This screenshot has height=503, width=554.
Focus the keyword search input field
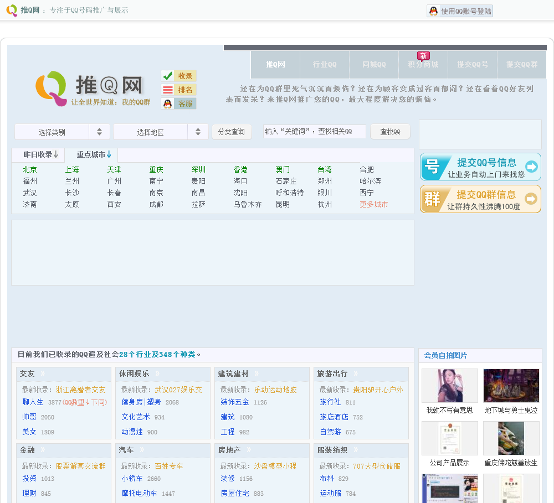[x=314, y=131]
